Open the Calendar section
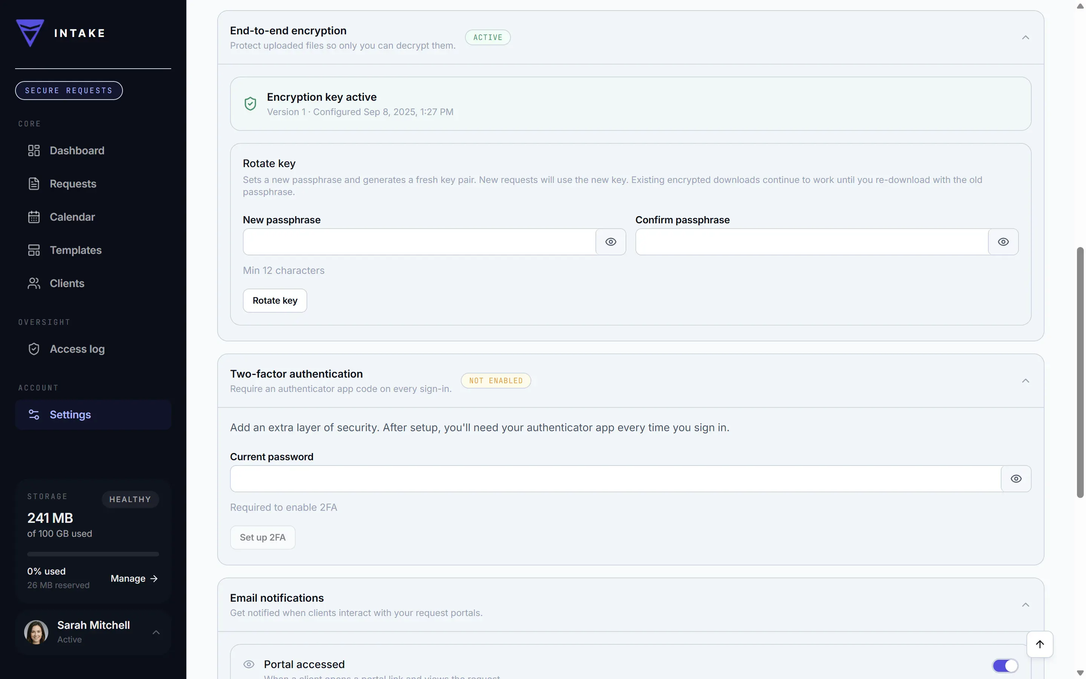This screenshot has height=679, width=1086. tap(93, 217)
